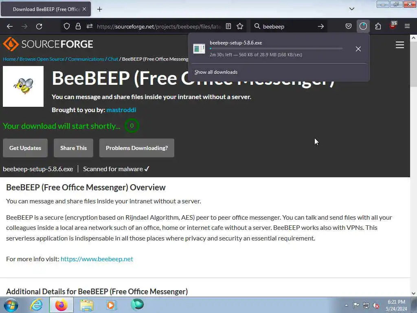Visit mastroddi author profile

(121, 110)
